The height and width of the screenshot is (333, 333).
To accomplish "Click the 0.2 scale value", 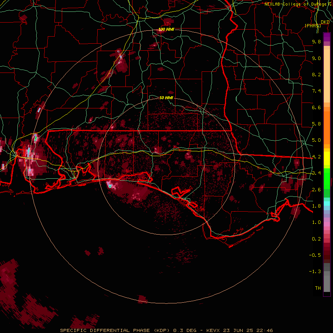I will [x=316, y=239].
